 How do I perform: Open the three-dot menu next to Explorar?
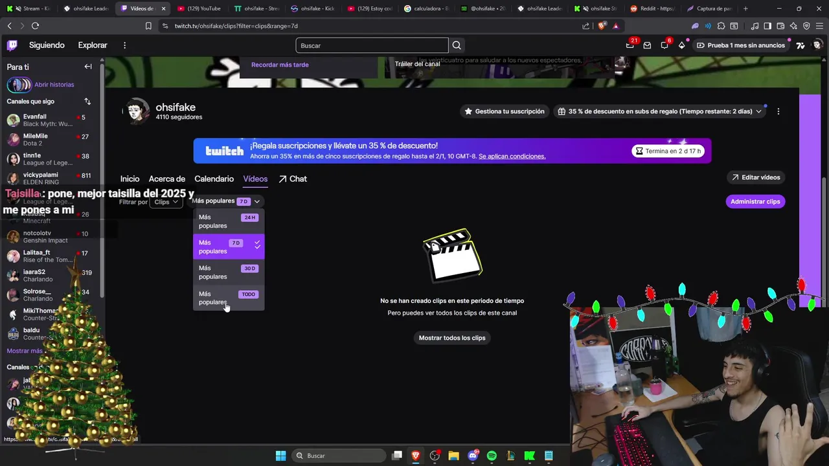[124, 45]
